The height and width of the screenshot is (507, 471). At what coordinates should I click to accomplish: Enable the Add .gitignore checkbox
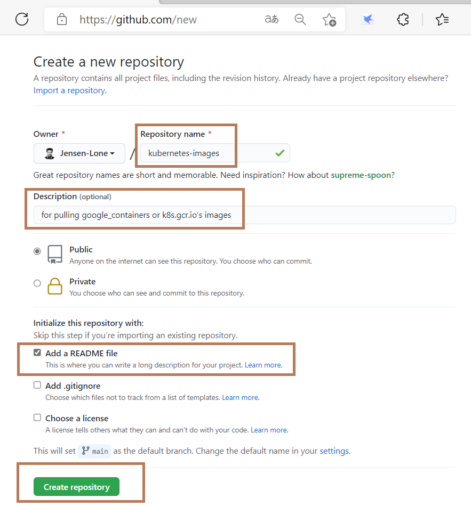[x=37, y=385]
